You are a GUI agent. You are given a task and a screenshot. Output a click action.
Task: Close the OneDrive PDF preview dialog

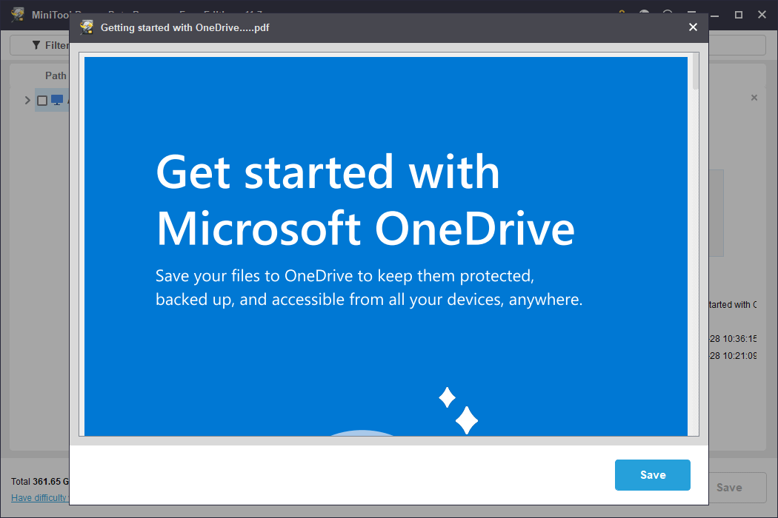[693, 27]
